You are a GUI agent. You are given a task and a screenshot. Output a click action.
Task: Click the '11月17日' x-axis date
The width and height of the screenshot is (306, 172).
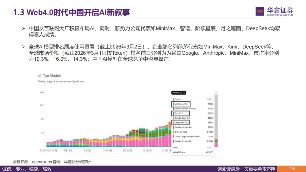pyautogui.click(x=166, y=150)
